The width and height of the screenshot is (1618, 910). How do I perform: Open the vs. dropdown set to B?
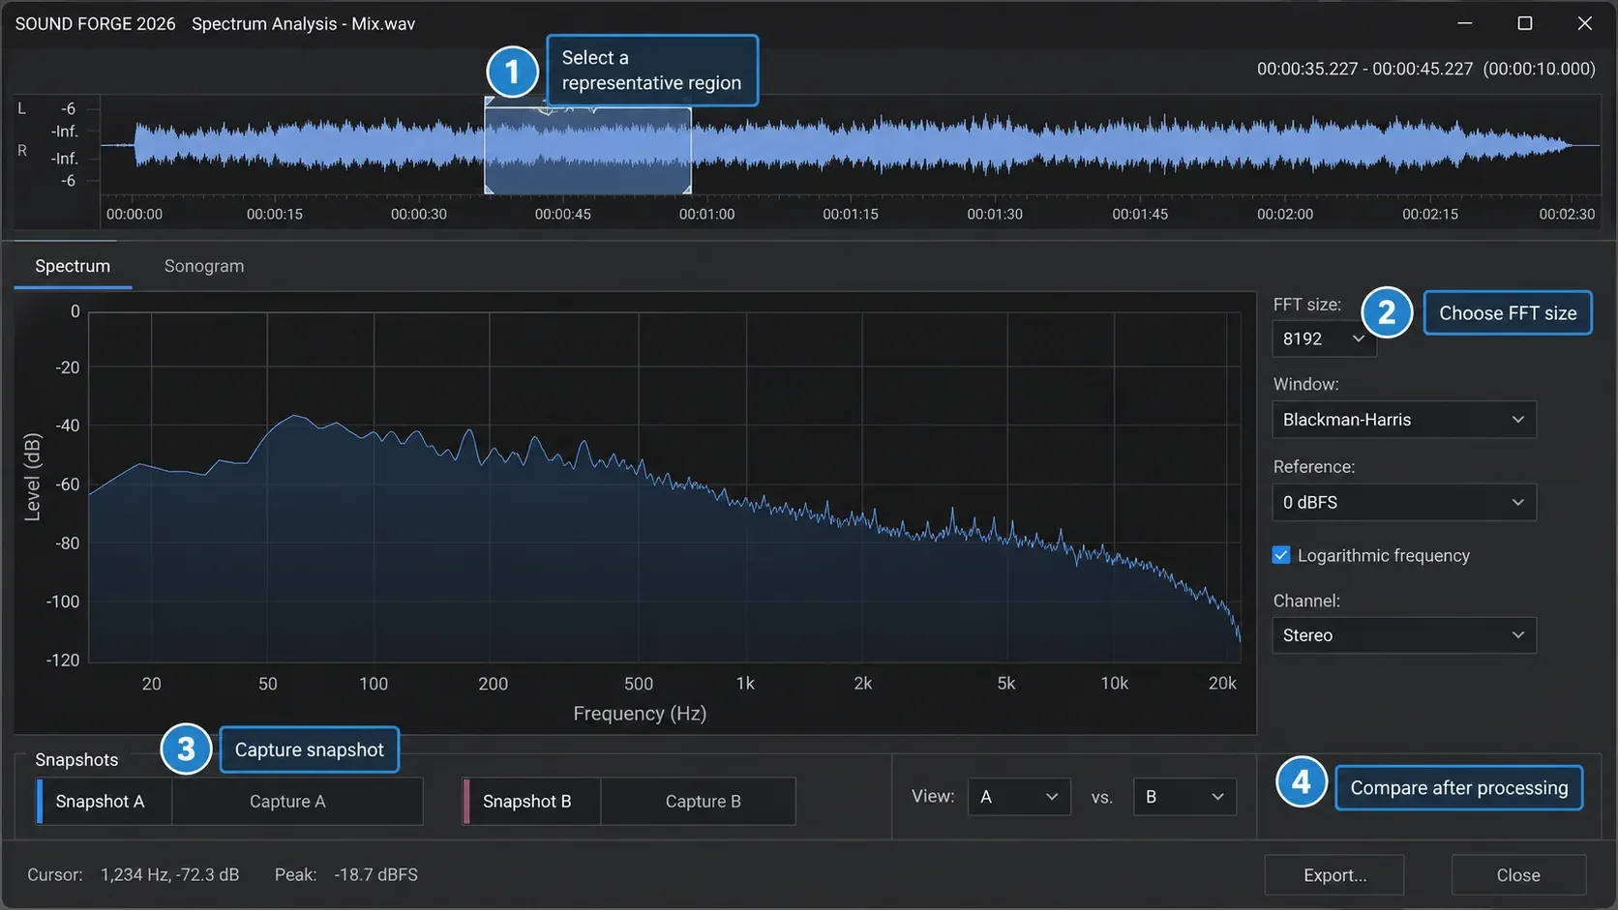pyautogui.click(x=1184, y=797)
